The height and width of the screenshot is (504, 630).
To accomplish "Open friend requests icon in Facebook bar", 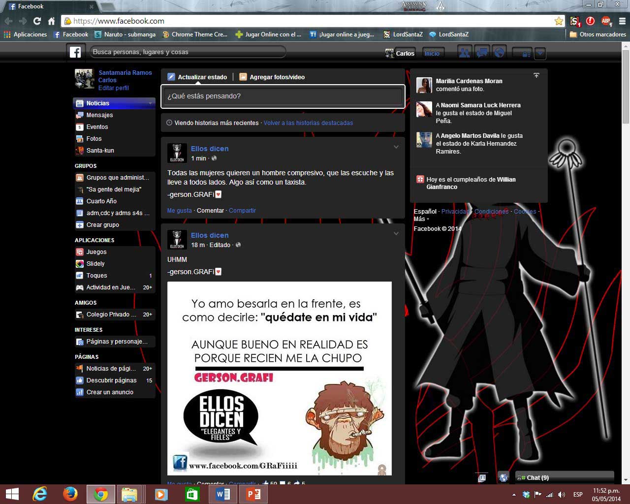I will (464, 53).
